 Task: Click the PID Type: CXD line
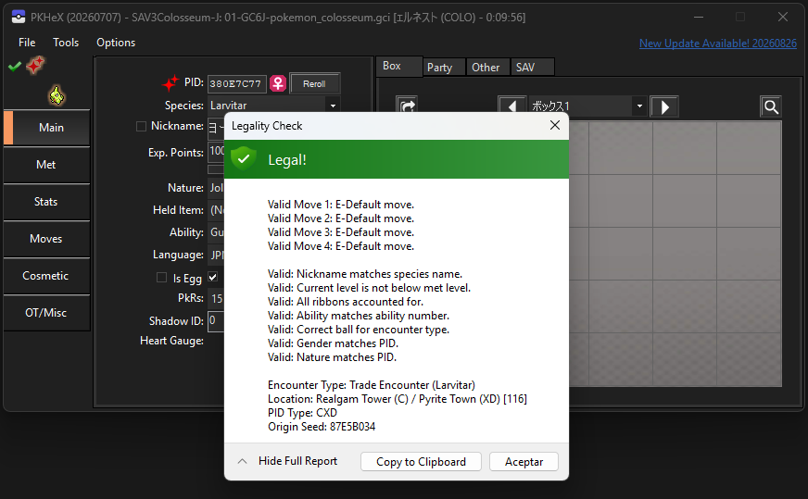tap(302, 413)
